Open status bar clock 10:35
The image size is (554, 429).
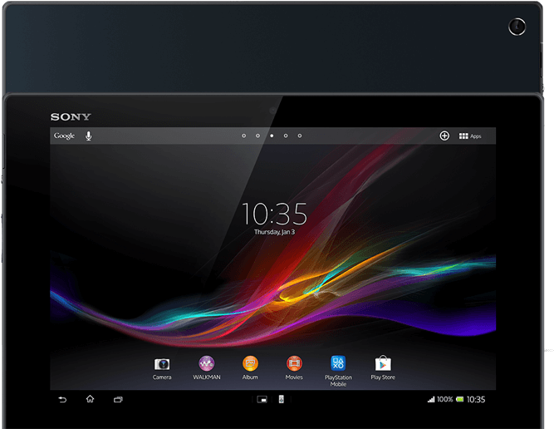476,400
